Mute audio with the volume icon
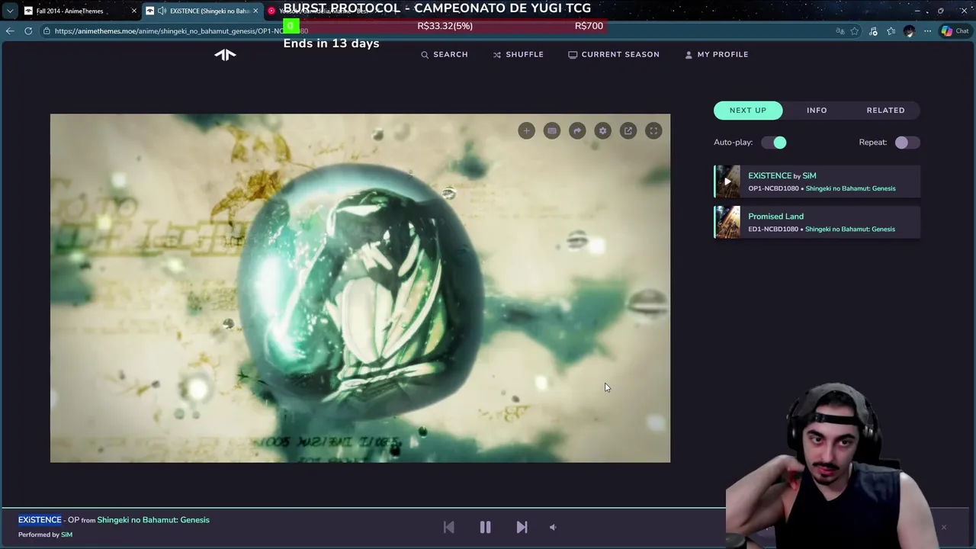The height and width of the screenshot is (549, 976). (x=553, y=527)
